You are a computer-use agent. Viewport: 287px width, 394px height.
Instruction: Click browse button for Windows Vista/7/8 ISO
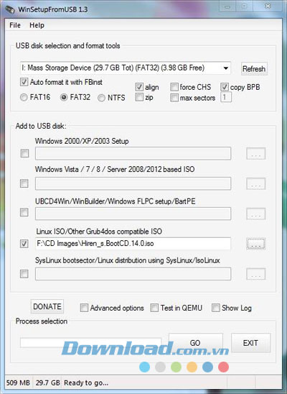pos(255,183)
